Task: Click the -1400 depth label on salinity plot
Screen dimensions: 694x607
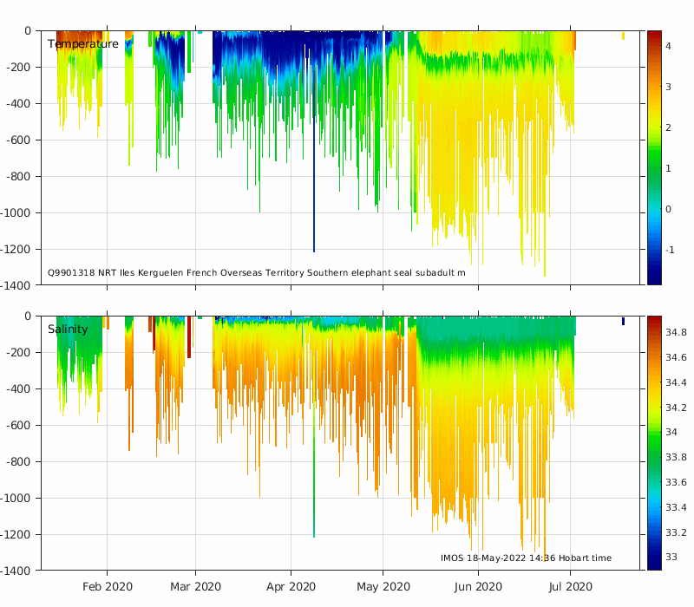Action: (15, 571)
